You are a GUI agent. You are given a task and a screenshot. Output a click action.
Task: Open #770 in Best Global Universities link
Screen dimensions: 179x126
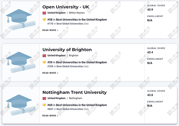coord(65,24)
